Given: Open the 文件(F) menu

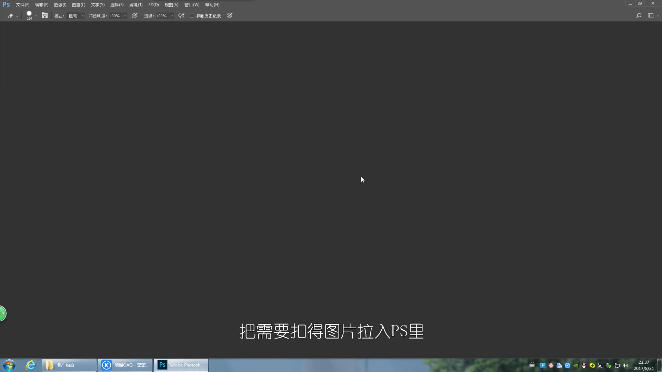Looking at the screenshot, I should [23, 5].
